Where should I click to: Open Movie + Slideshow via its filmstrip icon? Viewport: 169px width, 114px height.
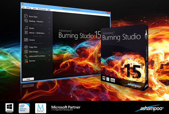tap(26, 33)
